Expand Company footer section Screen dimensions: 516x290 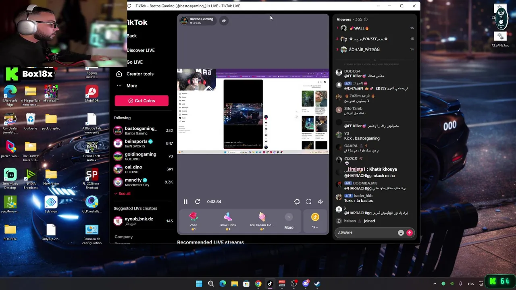pyautogui.click(x=123, y=237)
